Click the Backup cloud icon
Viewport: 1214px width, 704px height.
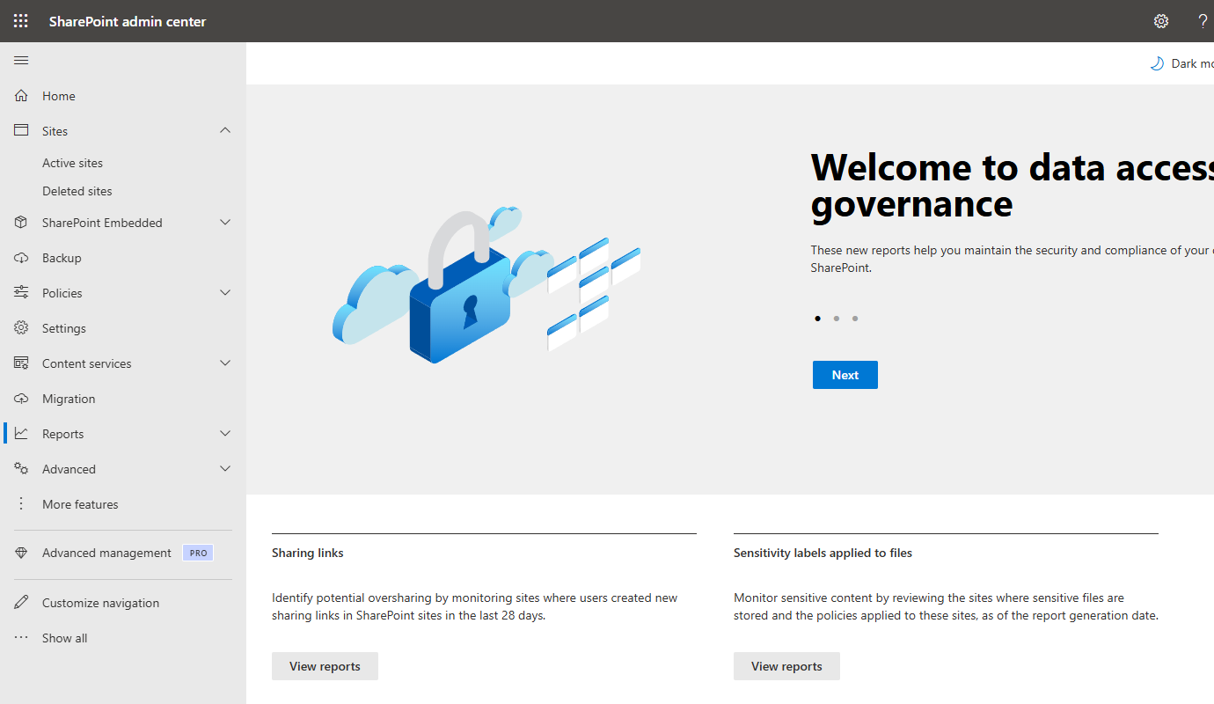[22, 258]
